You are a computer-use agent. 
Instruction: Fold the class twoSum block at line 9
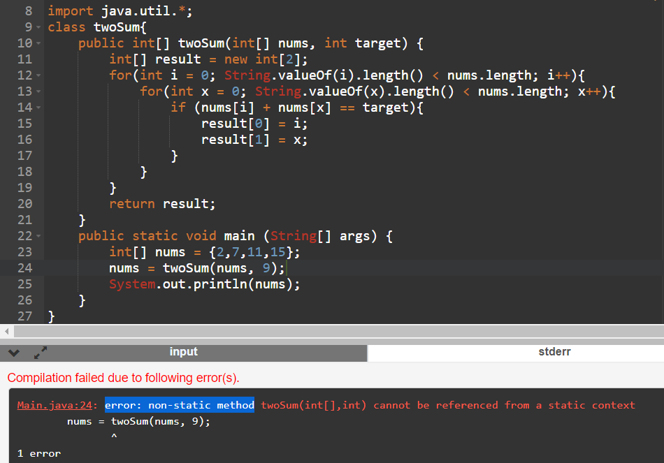[38, 27]
